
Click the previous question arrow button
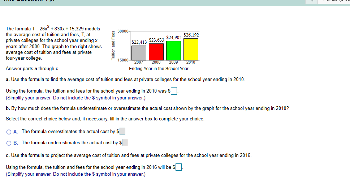click(x=312, y=1)
